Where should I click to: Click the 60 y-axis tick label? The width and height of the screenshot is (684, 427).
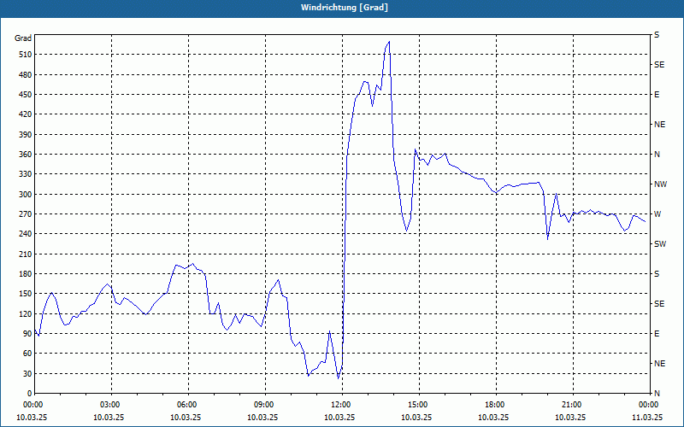[28, 354]
